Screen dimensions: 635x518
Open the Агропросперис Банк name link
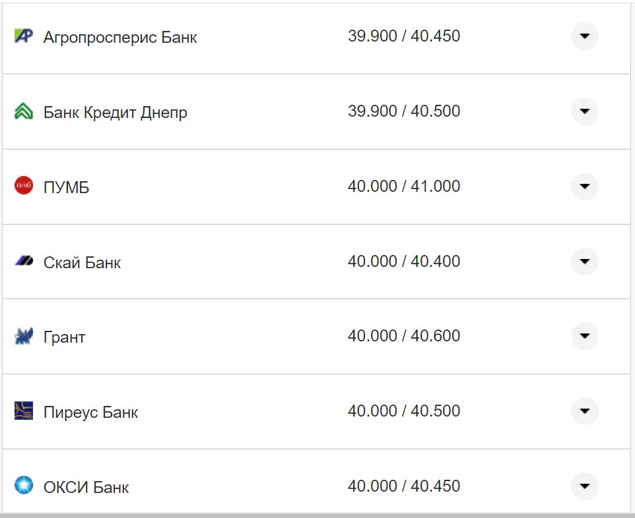tap(120, 38)
